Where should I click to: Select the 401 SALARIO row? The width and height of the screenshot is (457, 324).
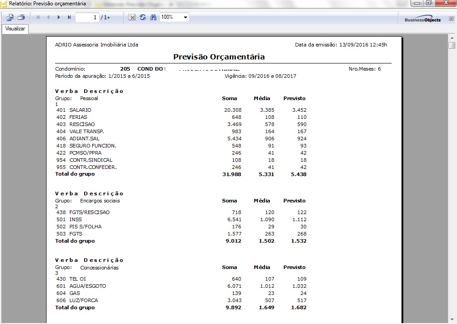point(81,110)
